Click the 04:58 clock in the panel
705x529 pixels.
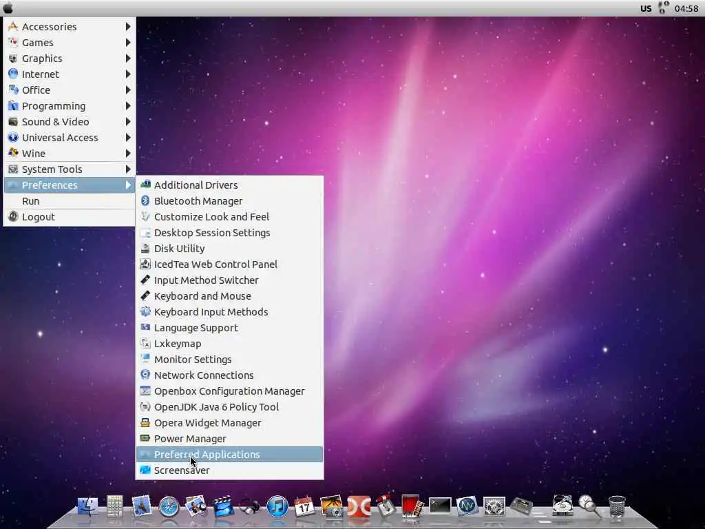tap(686, 8)
